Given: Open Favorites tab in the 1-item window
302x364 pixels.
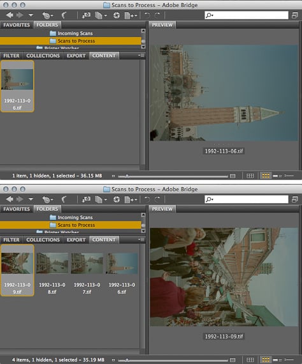Looking at the screenshot, I should 17,25.
